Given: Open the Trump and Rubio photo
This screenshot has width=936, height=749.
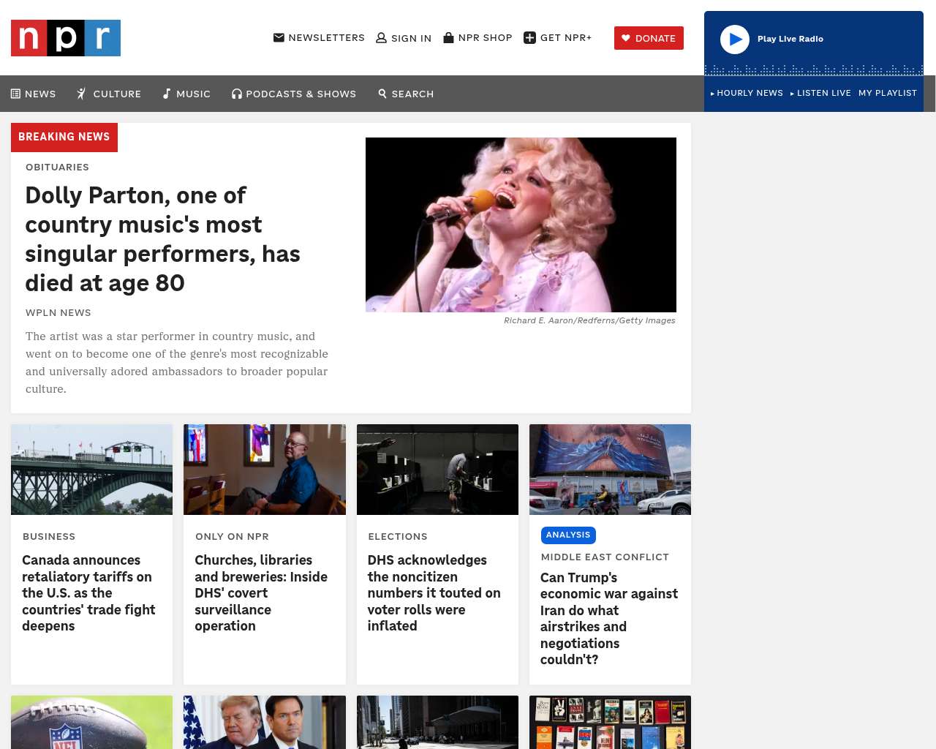Looking at the screenshot, I should point(265,722).
